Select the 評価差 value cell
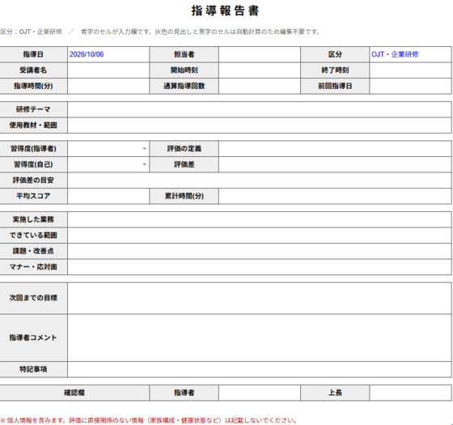This screenshot has height=425, width=453. pyautogui.click(x=335, y=164)
